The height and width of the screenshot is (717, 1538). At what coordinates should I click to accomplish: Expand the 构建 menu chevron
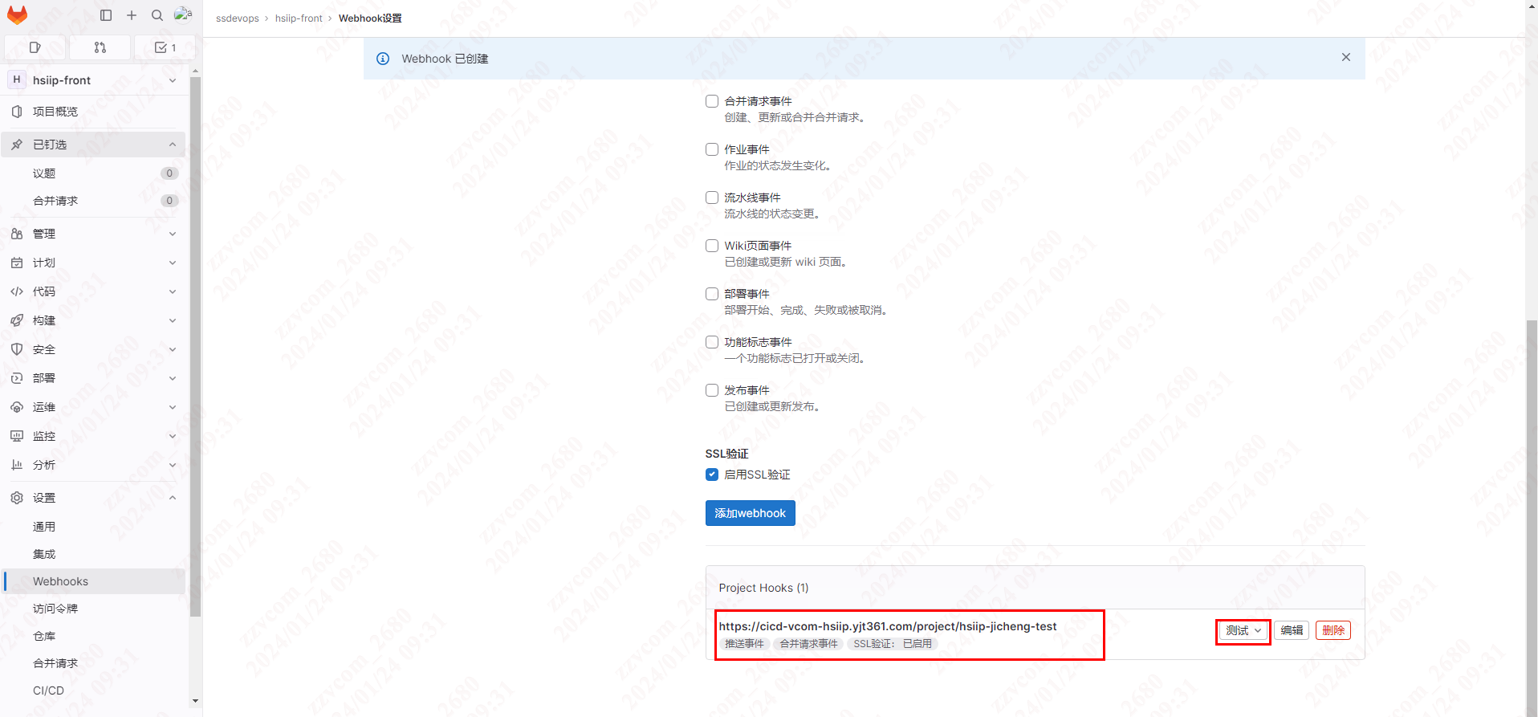173,320
